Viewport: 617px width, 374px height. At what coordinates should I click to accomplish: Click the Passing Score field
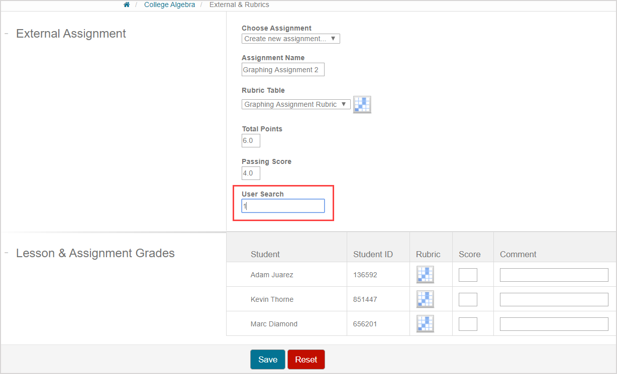251,173
